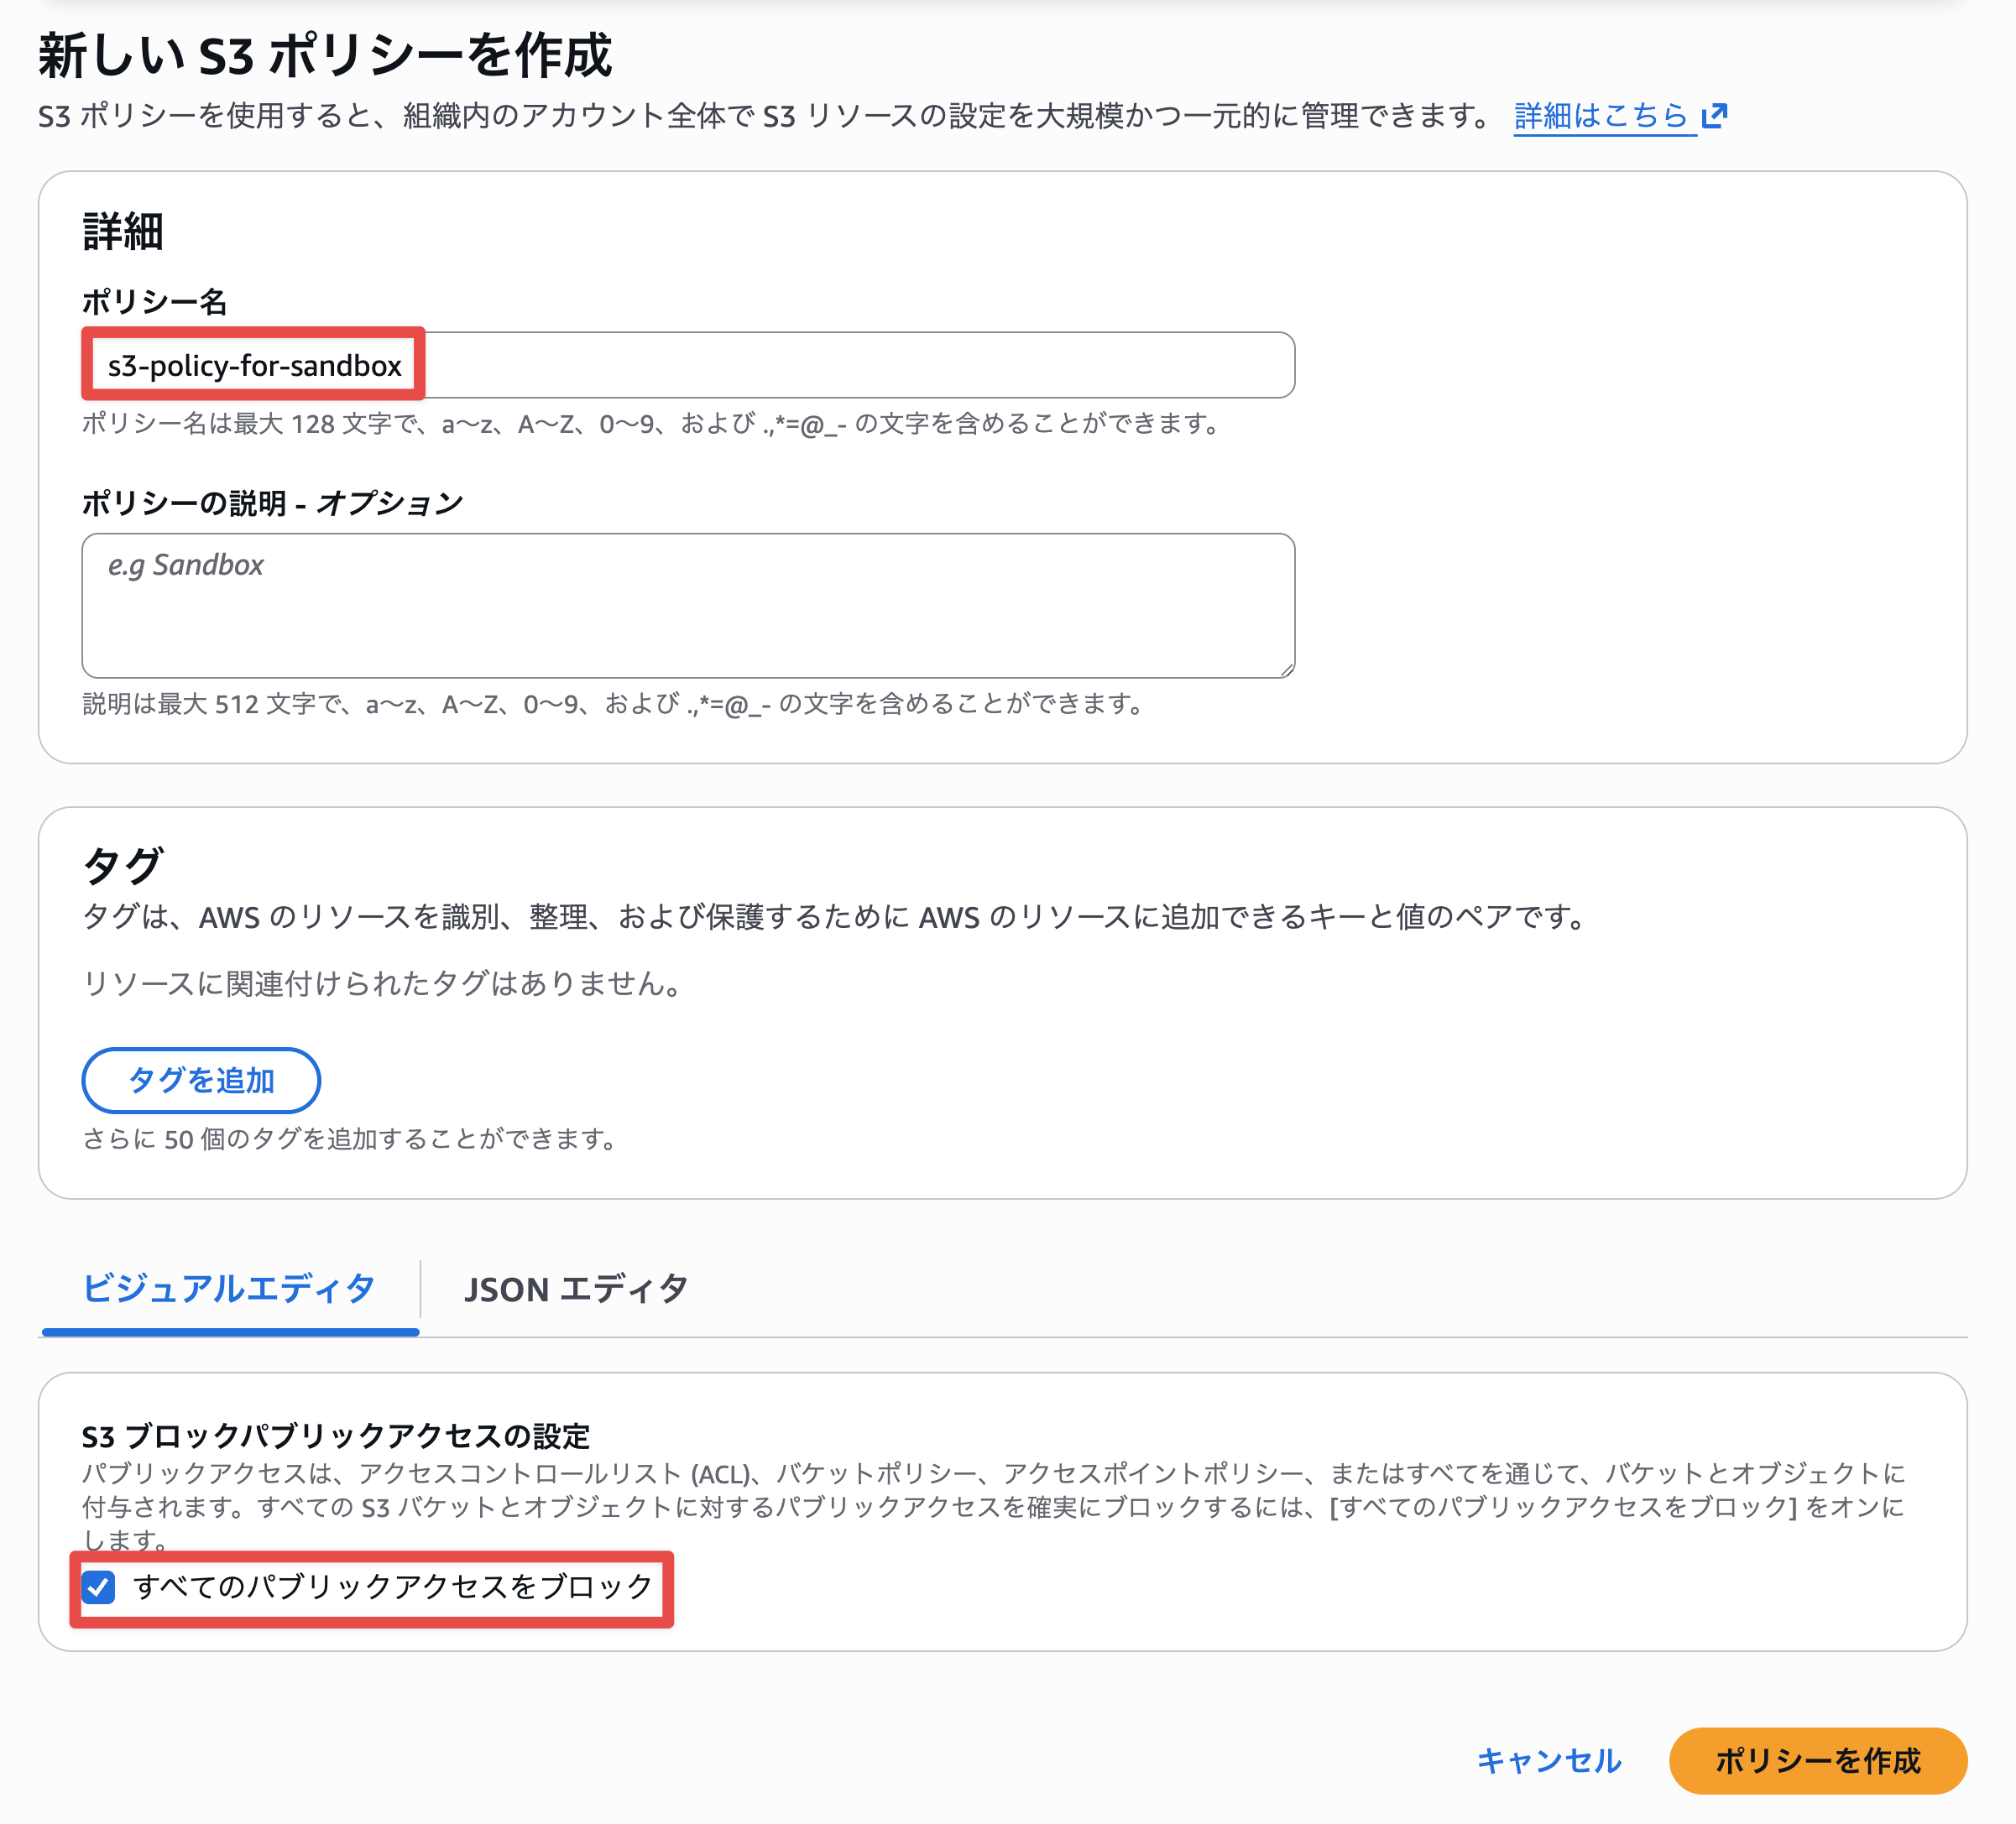The height and width of the screenshot is (1824, 2016).
Task: Click the external-link icon beside 詳細はこちら
Action: [1715, 116]
